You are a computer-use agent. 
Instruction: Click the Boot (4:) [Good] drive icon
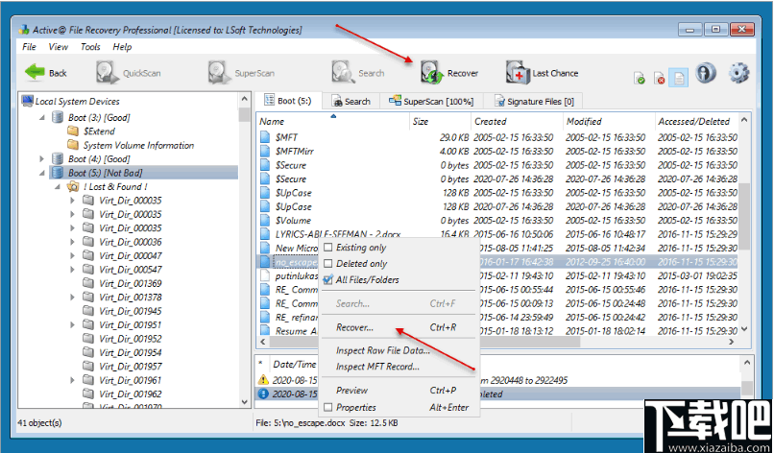[58, 159]
